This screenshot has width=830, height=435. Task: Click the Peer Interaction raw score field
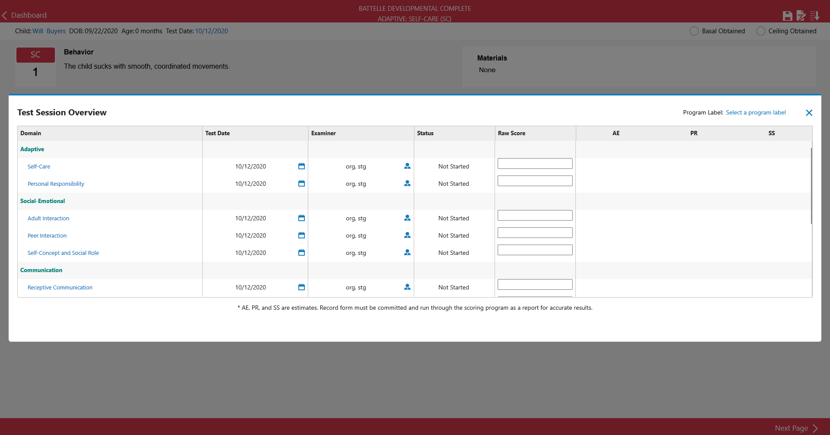[535, 233]
